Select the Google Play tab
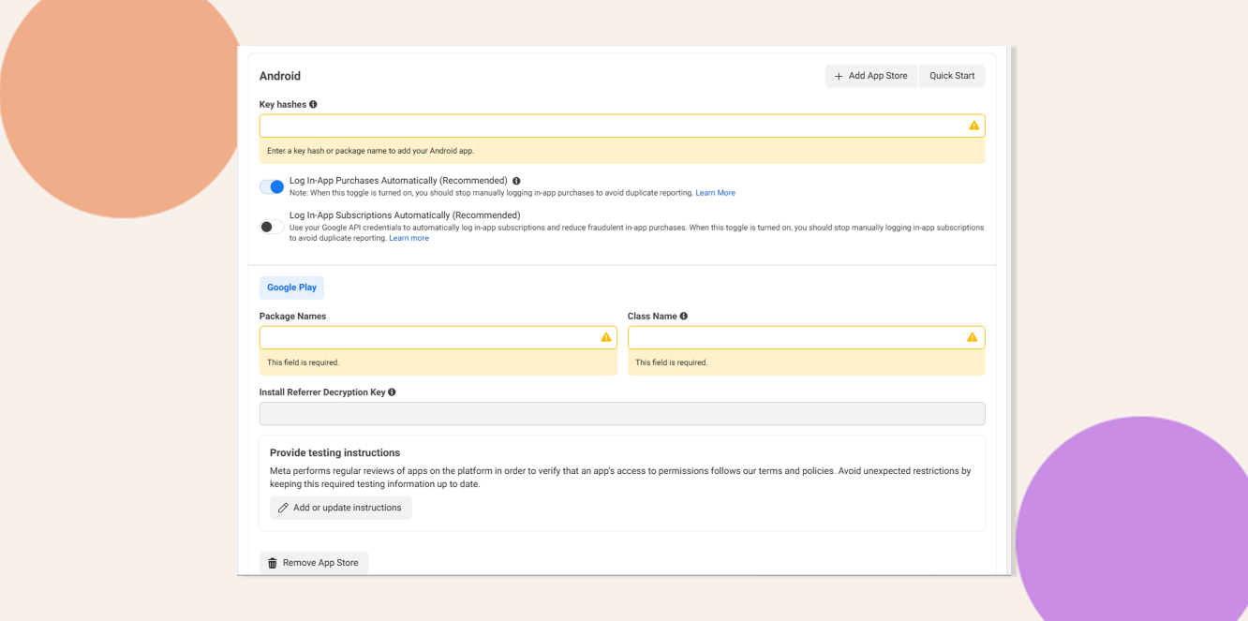The image size is (1248, 621). (x=291, y=288)
